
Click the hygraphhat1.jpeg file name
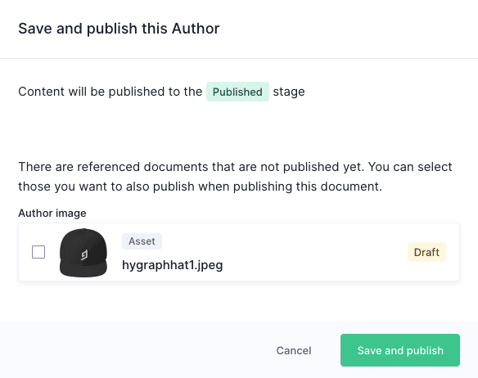172,265
